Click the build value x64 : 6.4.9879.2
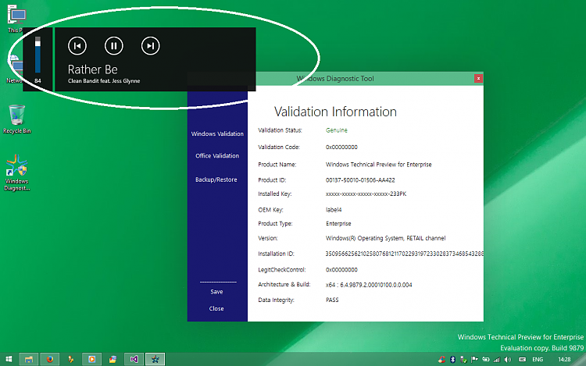This screenshot has height=366, width=586. tap(369, 285)
